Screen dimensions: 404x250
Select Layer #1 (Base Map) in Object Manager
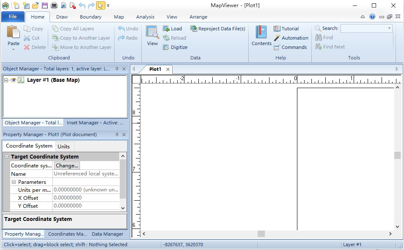(53, 80)
